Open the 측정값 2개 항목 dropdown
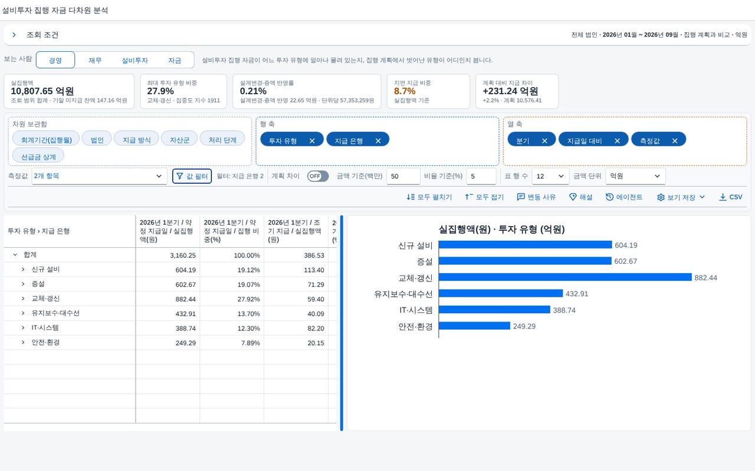This screenshot has height=471, width=755. click(99, 176)
